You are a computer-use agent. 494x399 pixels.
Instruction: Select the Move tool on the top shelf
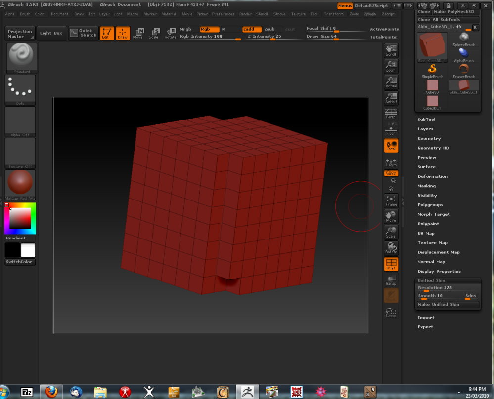pos(138,34)
